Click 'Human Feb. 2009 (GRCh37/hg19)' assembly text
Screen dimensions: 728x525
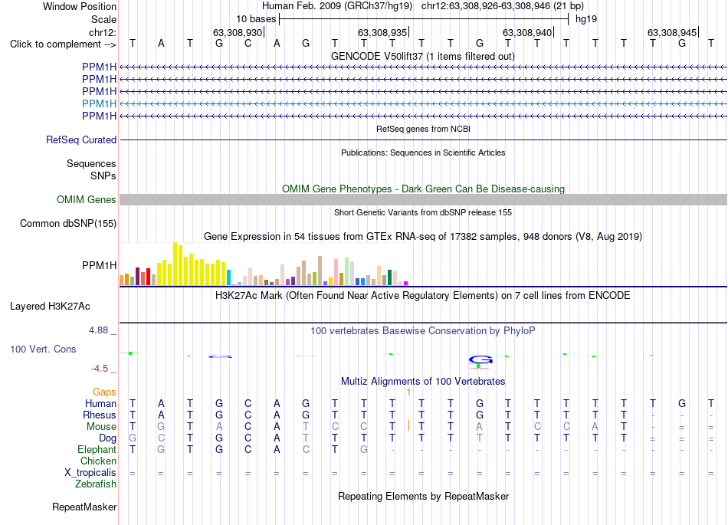tap(337, 6)
